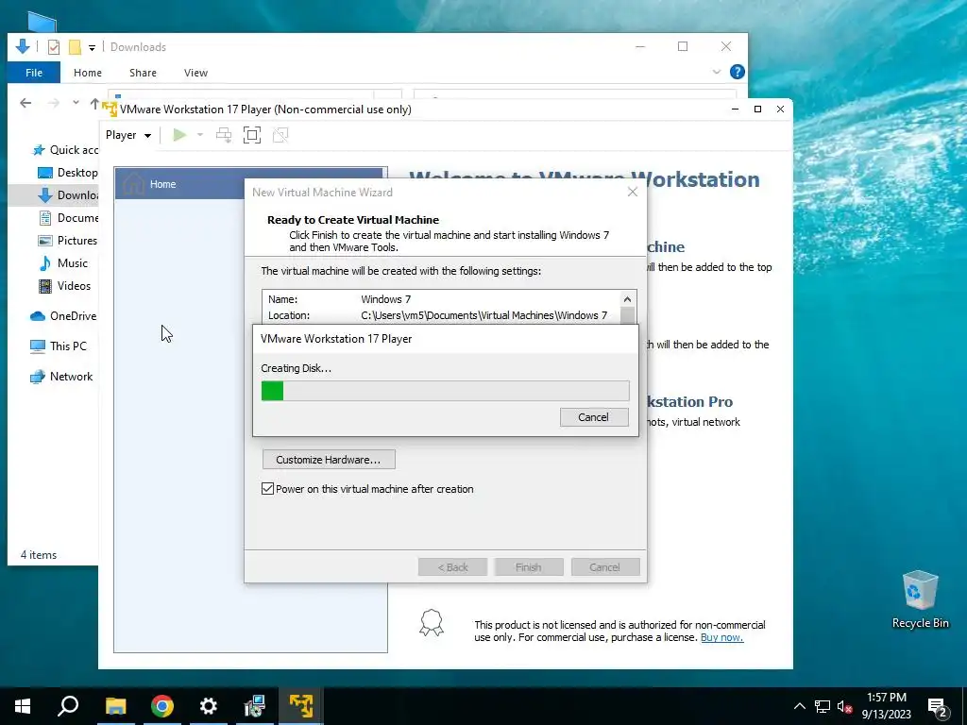Click the Buy now link
967x725 pixels.
721,637
